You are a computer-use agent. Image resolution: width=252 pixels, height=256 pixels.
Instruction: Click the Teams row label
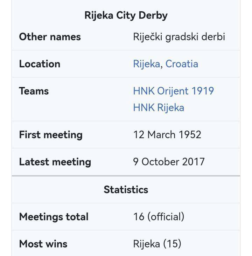point(34,91)
